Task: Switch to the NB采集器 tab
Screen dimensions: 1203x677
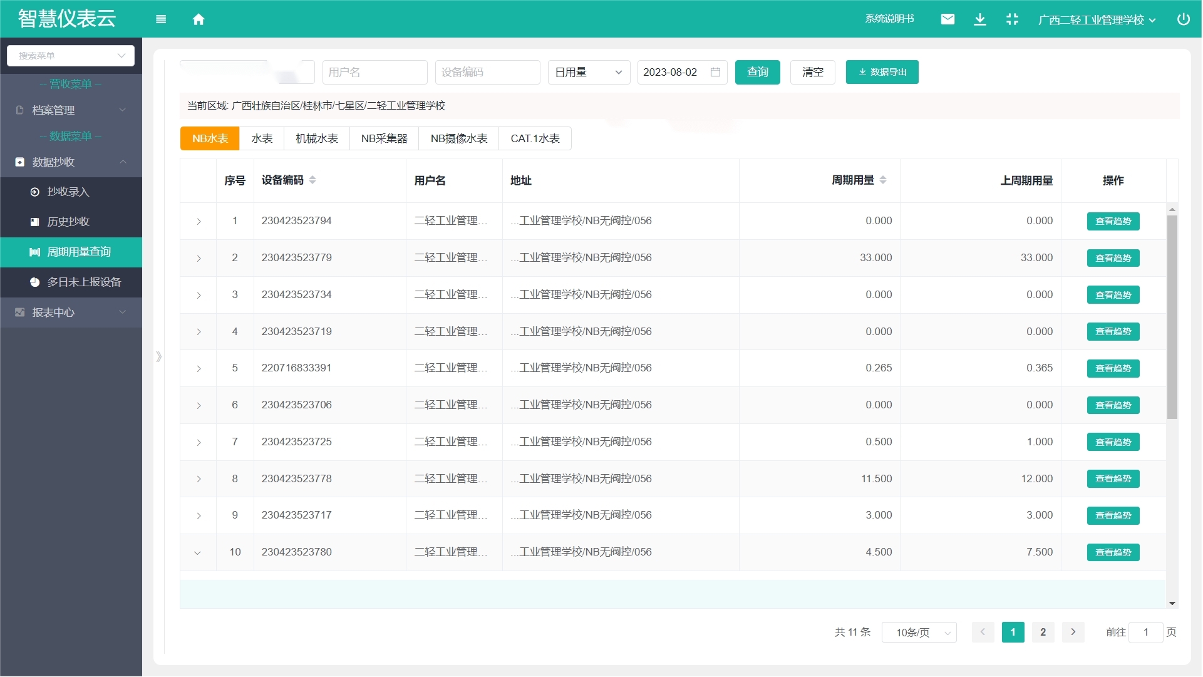Action: coord(385,138)
